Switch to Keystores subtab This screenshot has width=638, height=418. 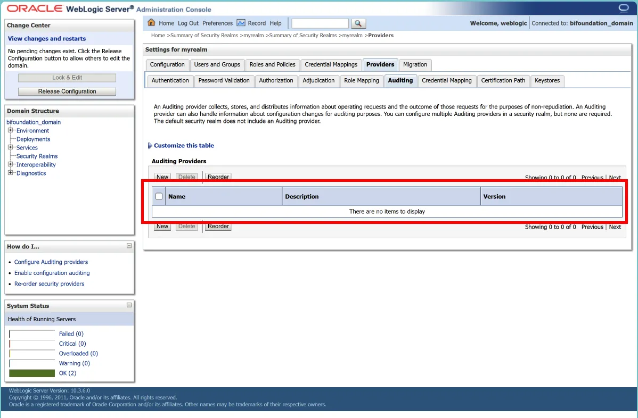pyautogui.click(x=547, y=81)
